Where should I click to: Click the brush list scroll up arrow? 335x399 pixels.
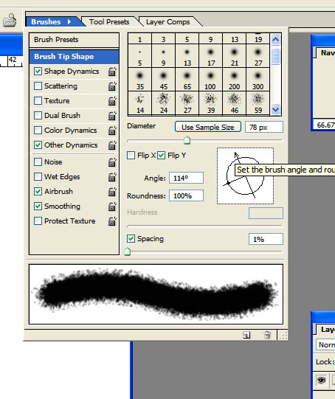point(275,39)
